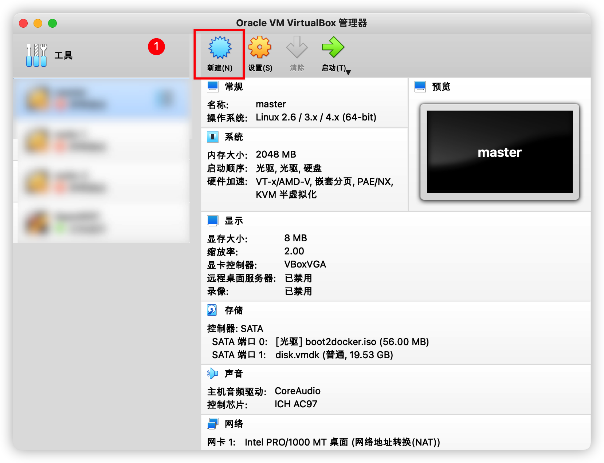This screenshot has width=604, height=463.
Task: Click the Tools (工具) icon
Action: [x=36, y=55]
